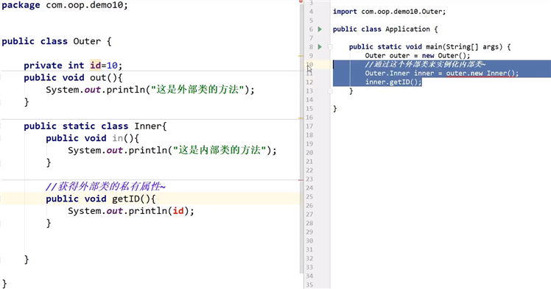Click the 'Inner' class name in the left editor
This screenshot has width=551, height=289.
[x=148, y=126]
